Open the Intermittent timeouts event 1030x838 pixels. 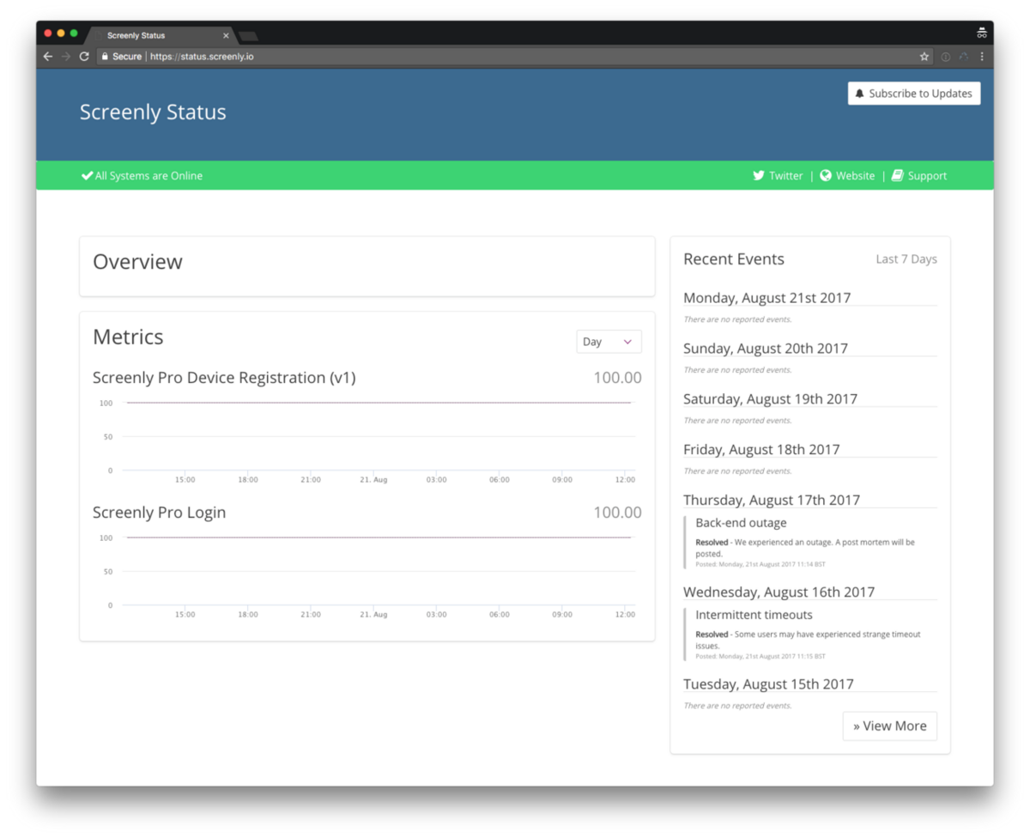(754, 615)
